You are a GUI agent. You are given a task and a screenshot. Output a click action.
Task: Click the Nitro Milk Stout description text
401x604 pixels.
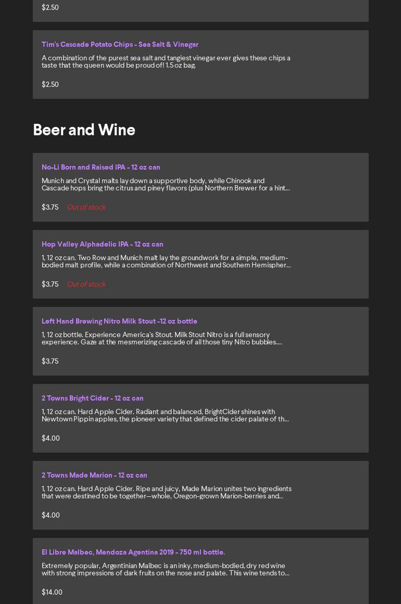point(162,339)
